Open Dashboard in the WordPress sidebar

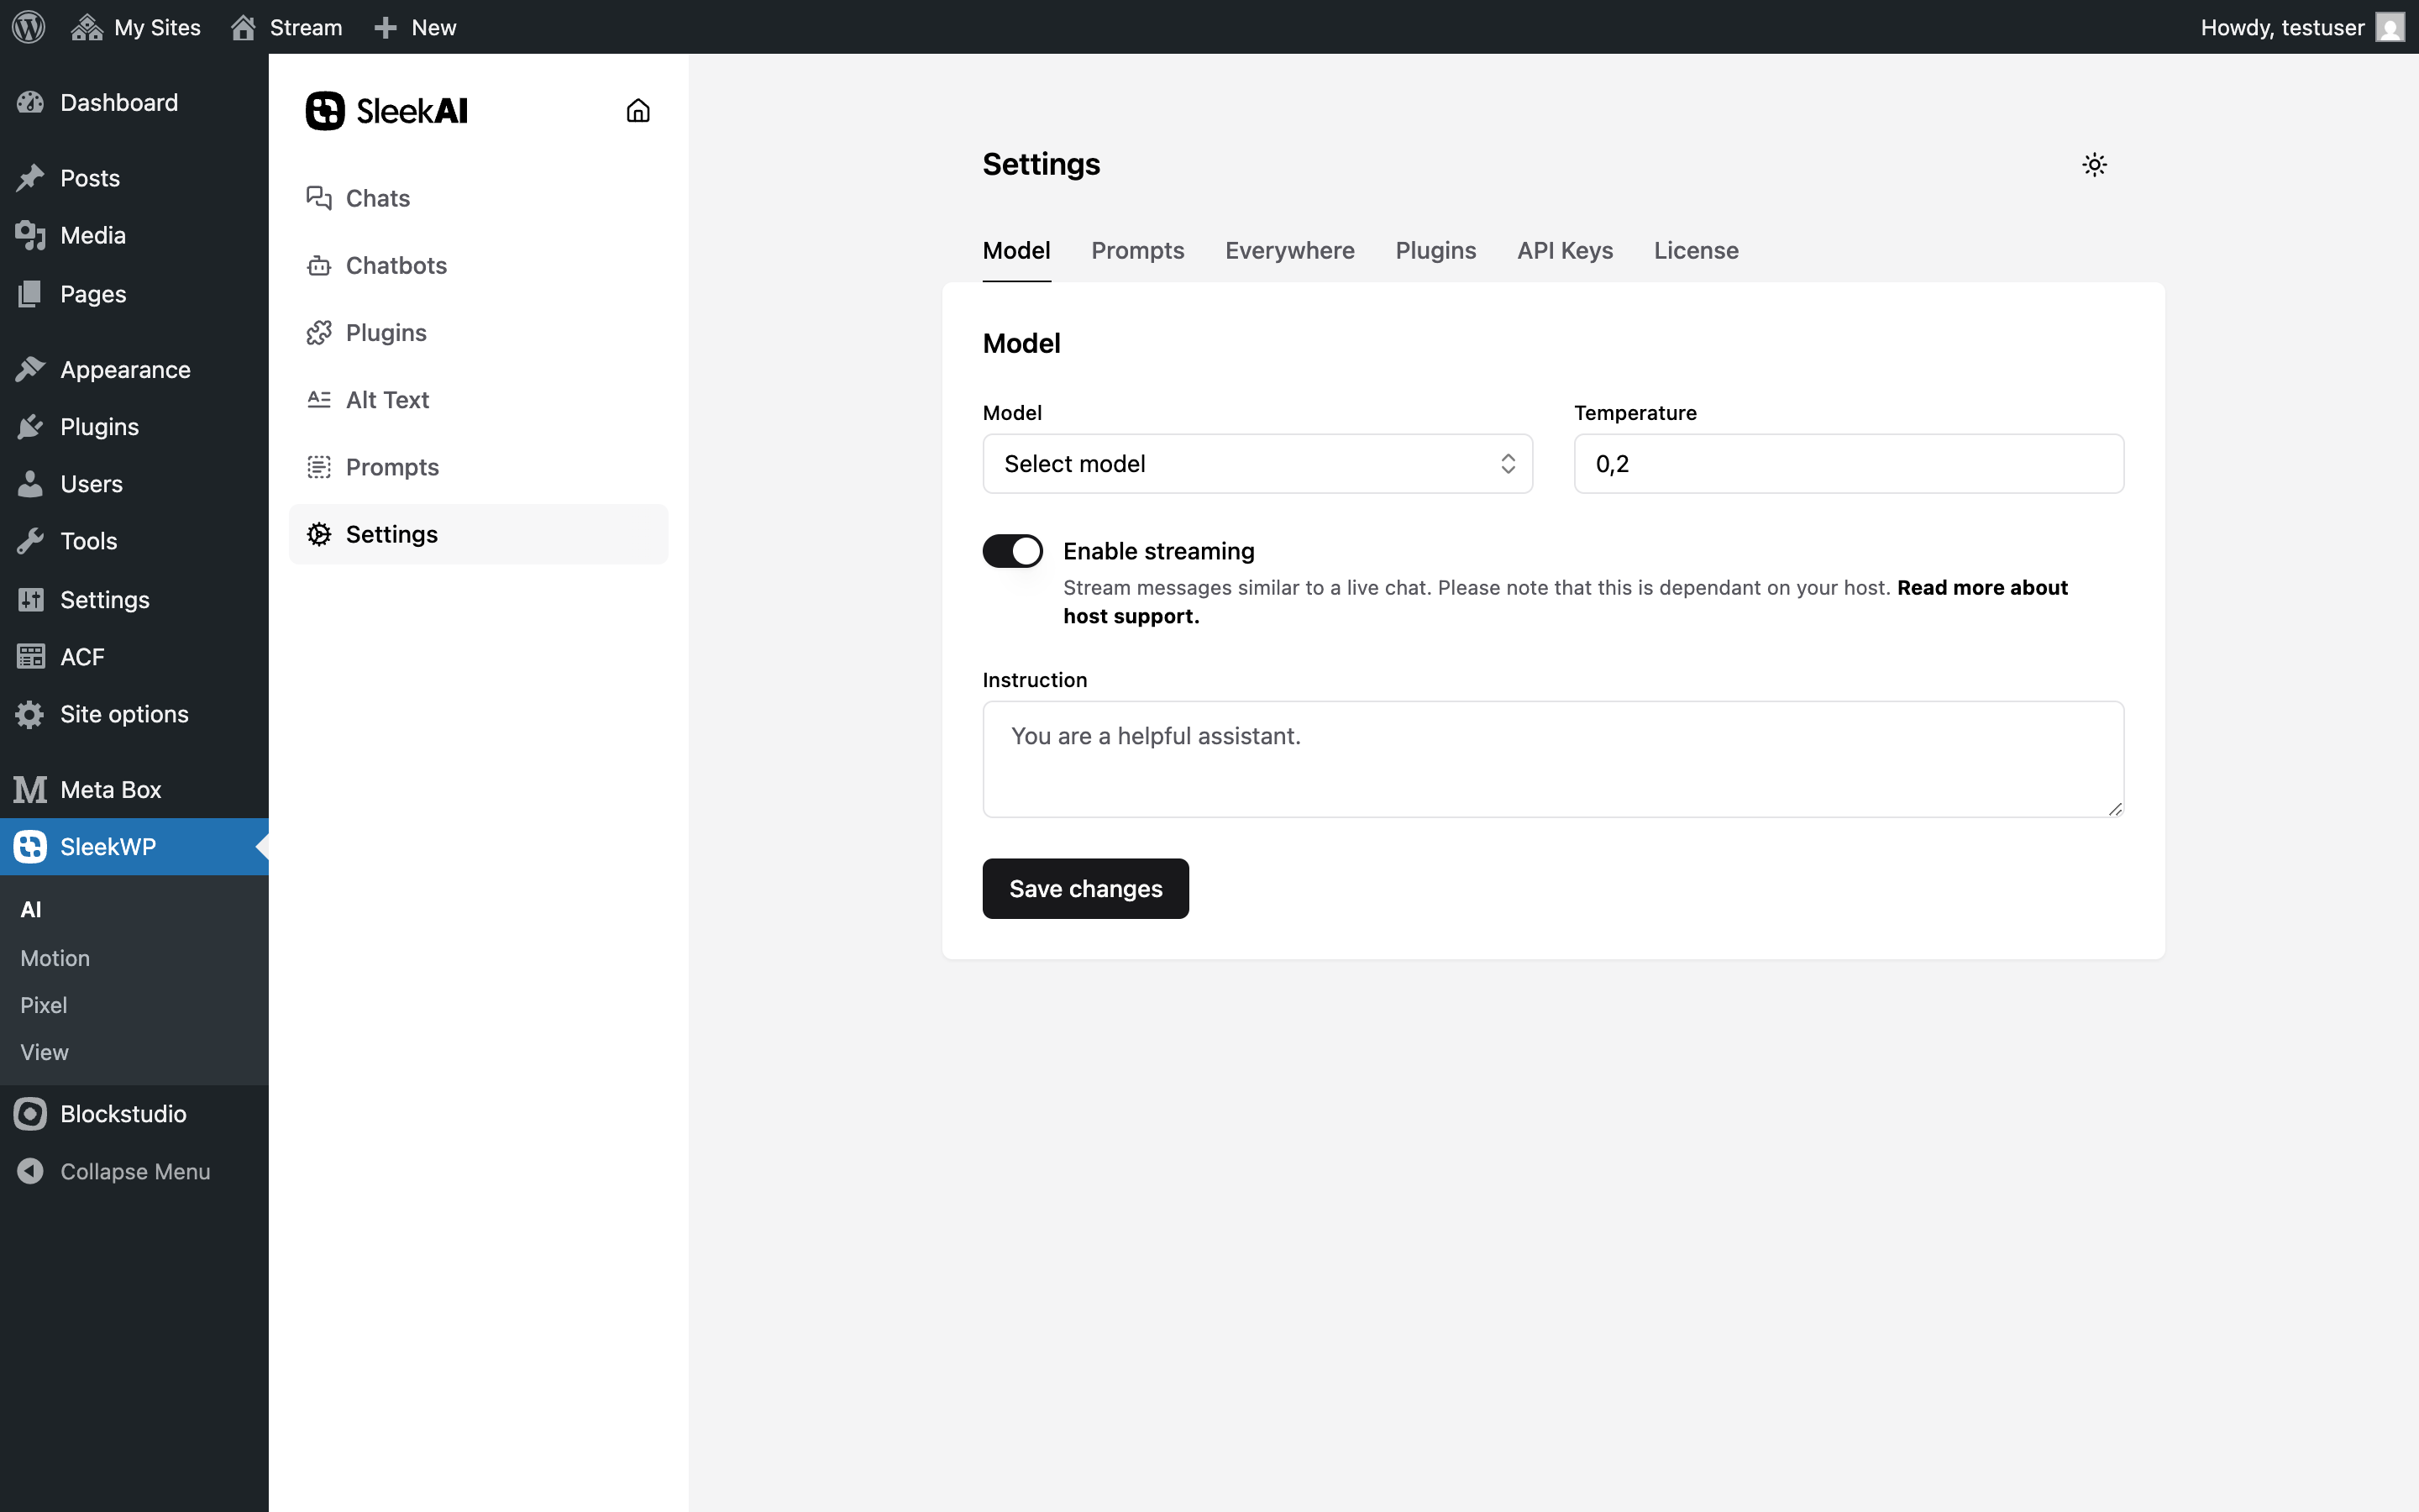134,102
